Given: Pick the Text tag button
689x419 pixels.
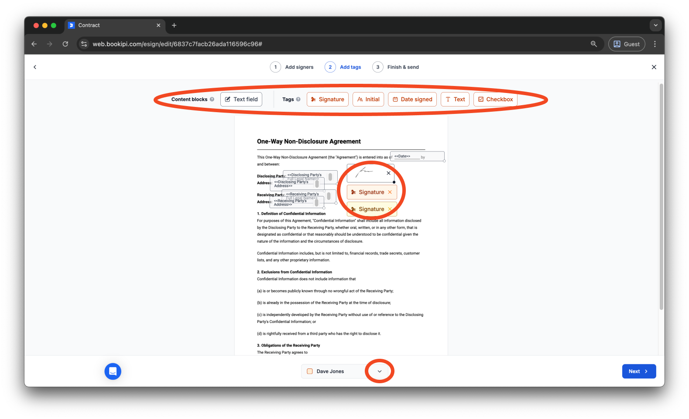Looking at the screenshot, I should coord(455,100).
